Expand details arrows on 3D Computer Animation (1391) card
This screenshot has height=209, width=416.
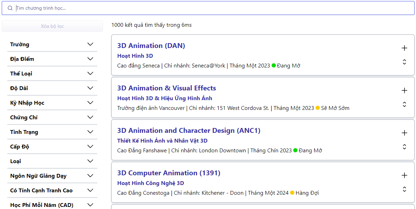pos(404,189)
